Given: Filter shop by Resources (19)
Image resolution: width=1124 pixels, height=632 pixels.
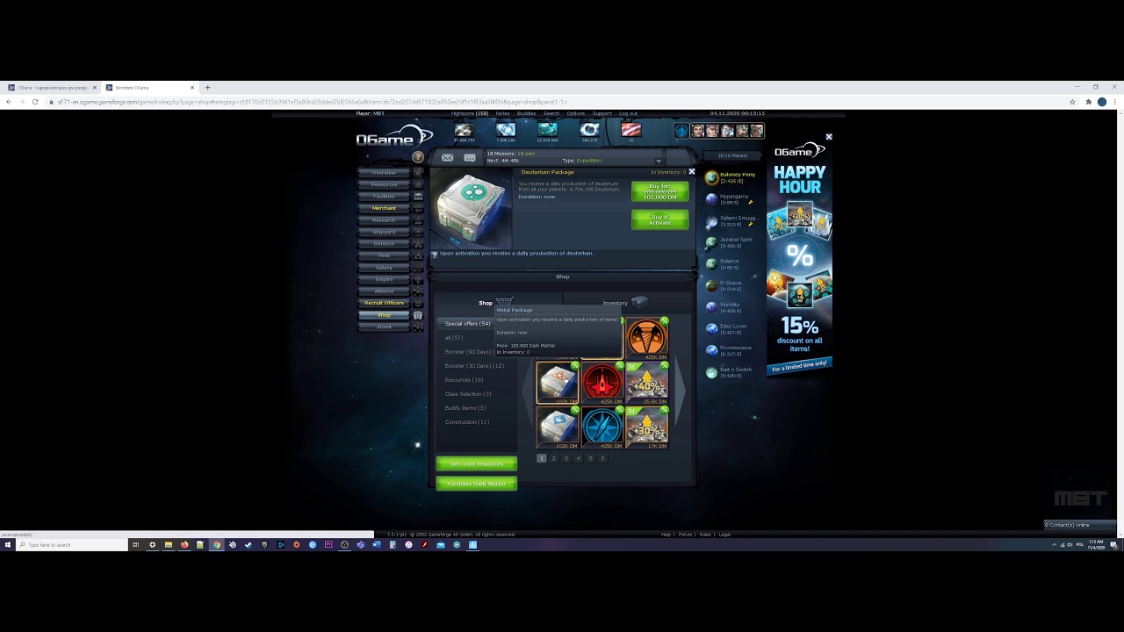Looking at the screenshot, I should (465, 380).
